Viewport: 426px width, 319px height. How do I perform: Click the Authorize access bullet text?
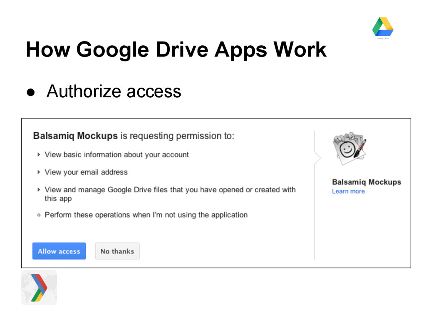point(114,91)
